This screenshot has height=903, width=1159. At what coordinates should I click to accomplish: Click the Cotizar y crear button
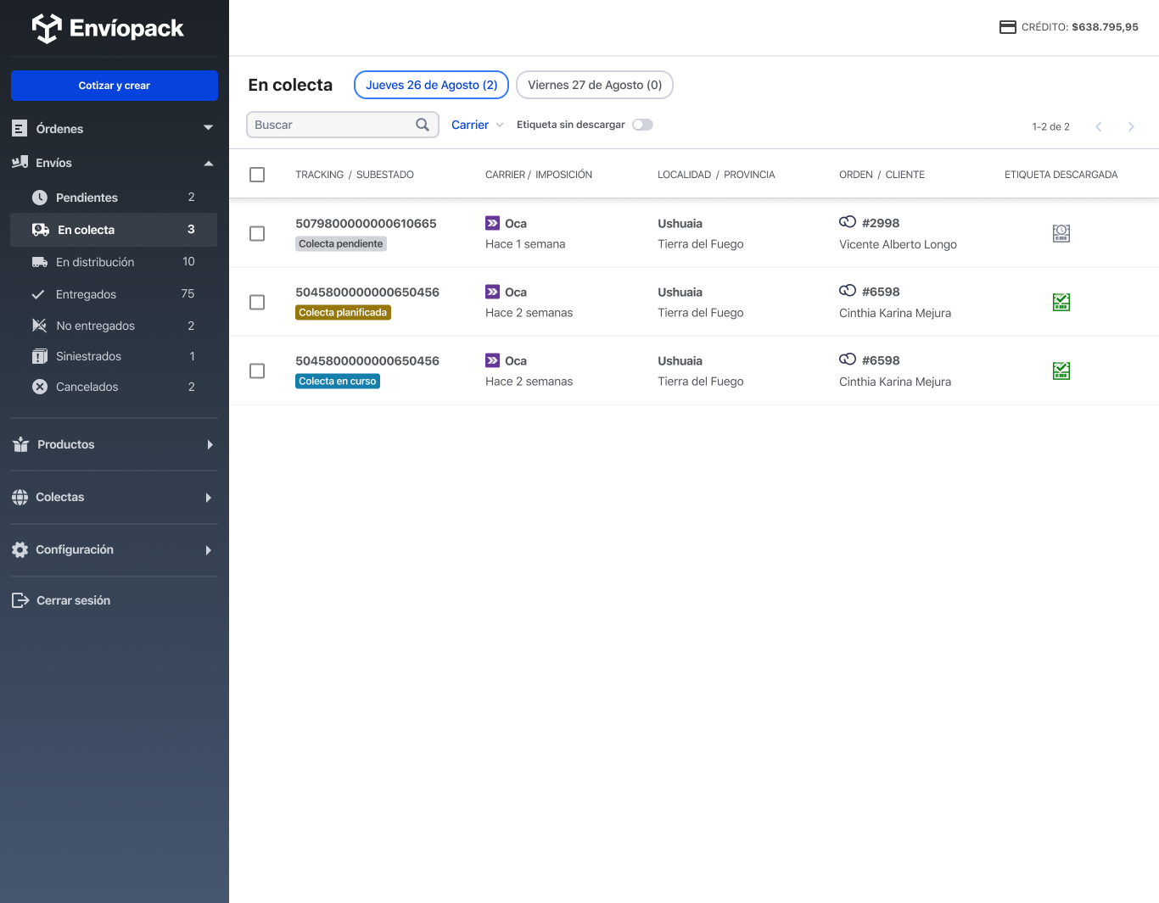tap(115, 86)
